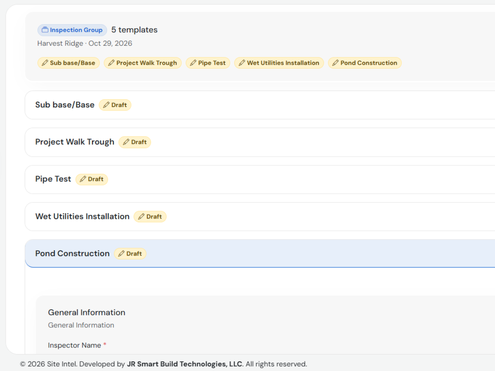Click the Inspection Group badge icon
This screenshot has height=371, width=495.
45,30
